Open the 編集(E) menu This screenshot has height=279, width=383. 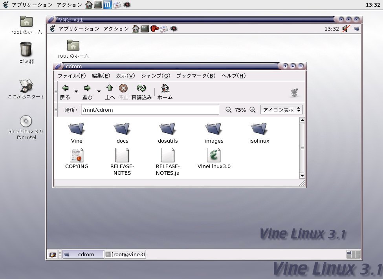tap(101, 76)
